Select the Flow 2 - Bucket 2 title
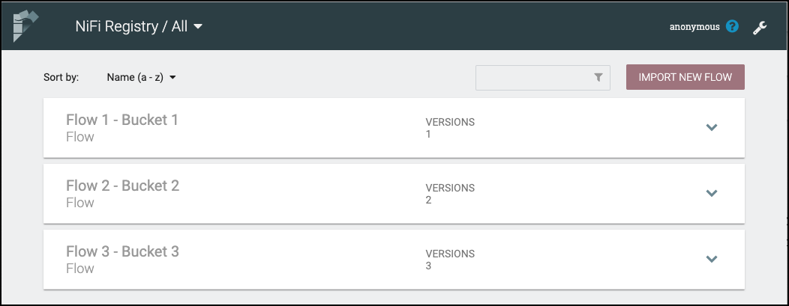Screen dimensions: 789x306 point(122,186)
